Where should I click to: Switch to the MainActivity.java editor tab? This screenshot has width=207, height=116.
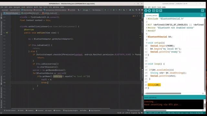pyautogui.click(x=11, y=13)
